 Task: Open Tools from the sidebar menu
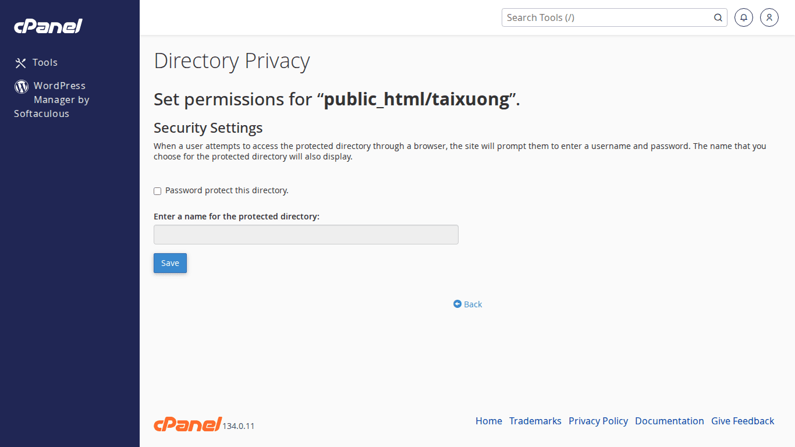(45, 63)
